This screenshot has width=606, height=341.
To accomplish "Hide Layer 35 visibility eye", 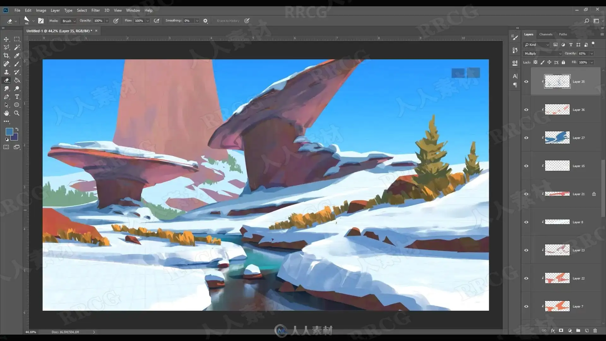I will pos(526,82).
